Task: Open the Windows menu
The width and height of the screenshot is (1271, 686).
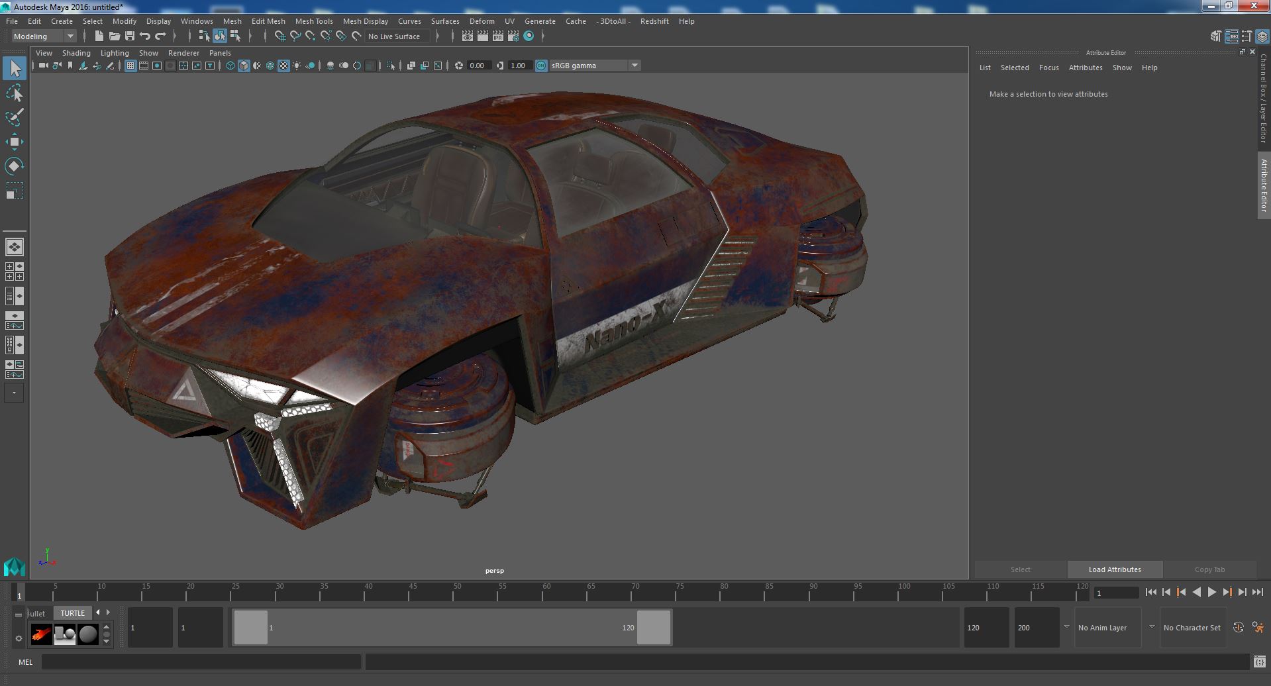Action: 197,21
